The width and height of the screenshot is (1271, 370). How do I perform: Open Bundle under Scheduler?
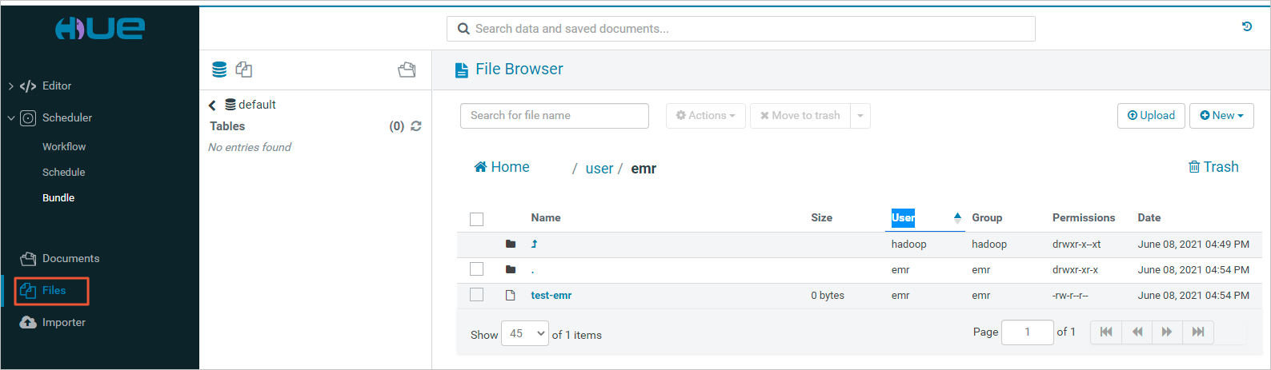point(58,198)
